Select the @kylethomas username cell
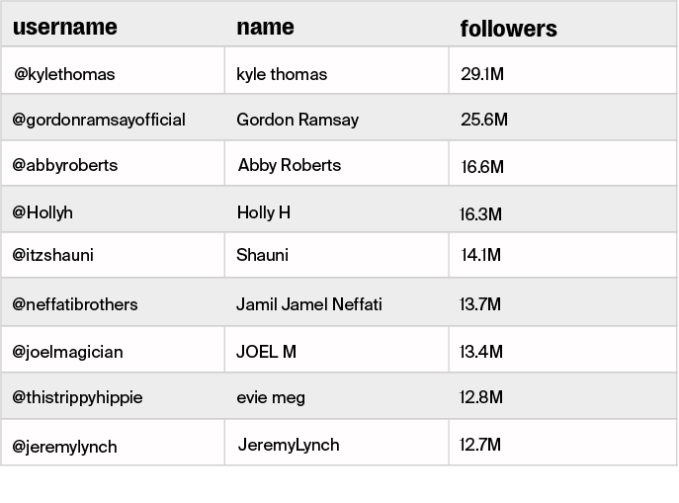Viewport: 679px width, 503px height. click(x=64, y=74)
